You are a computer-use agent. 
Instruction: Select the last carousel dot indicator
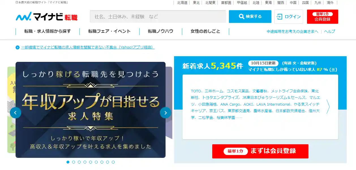click(x=113, y=162)
